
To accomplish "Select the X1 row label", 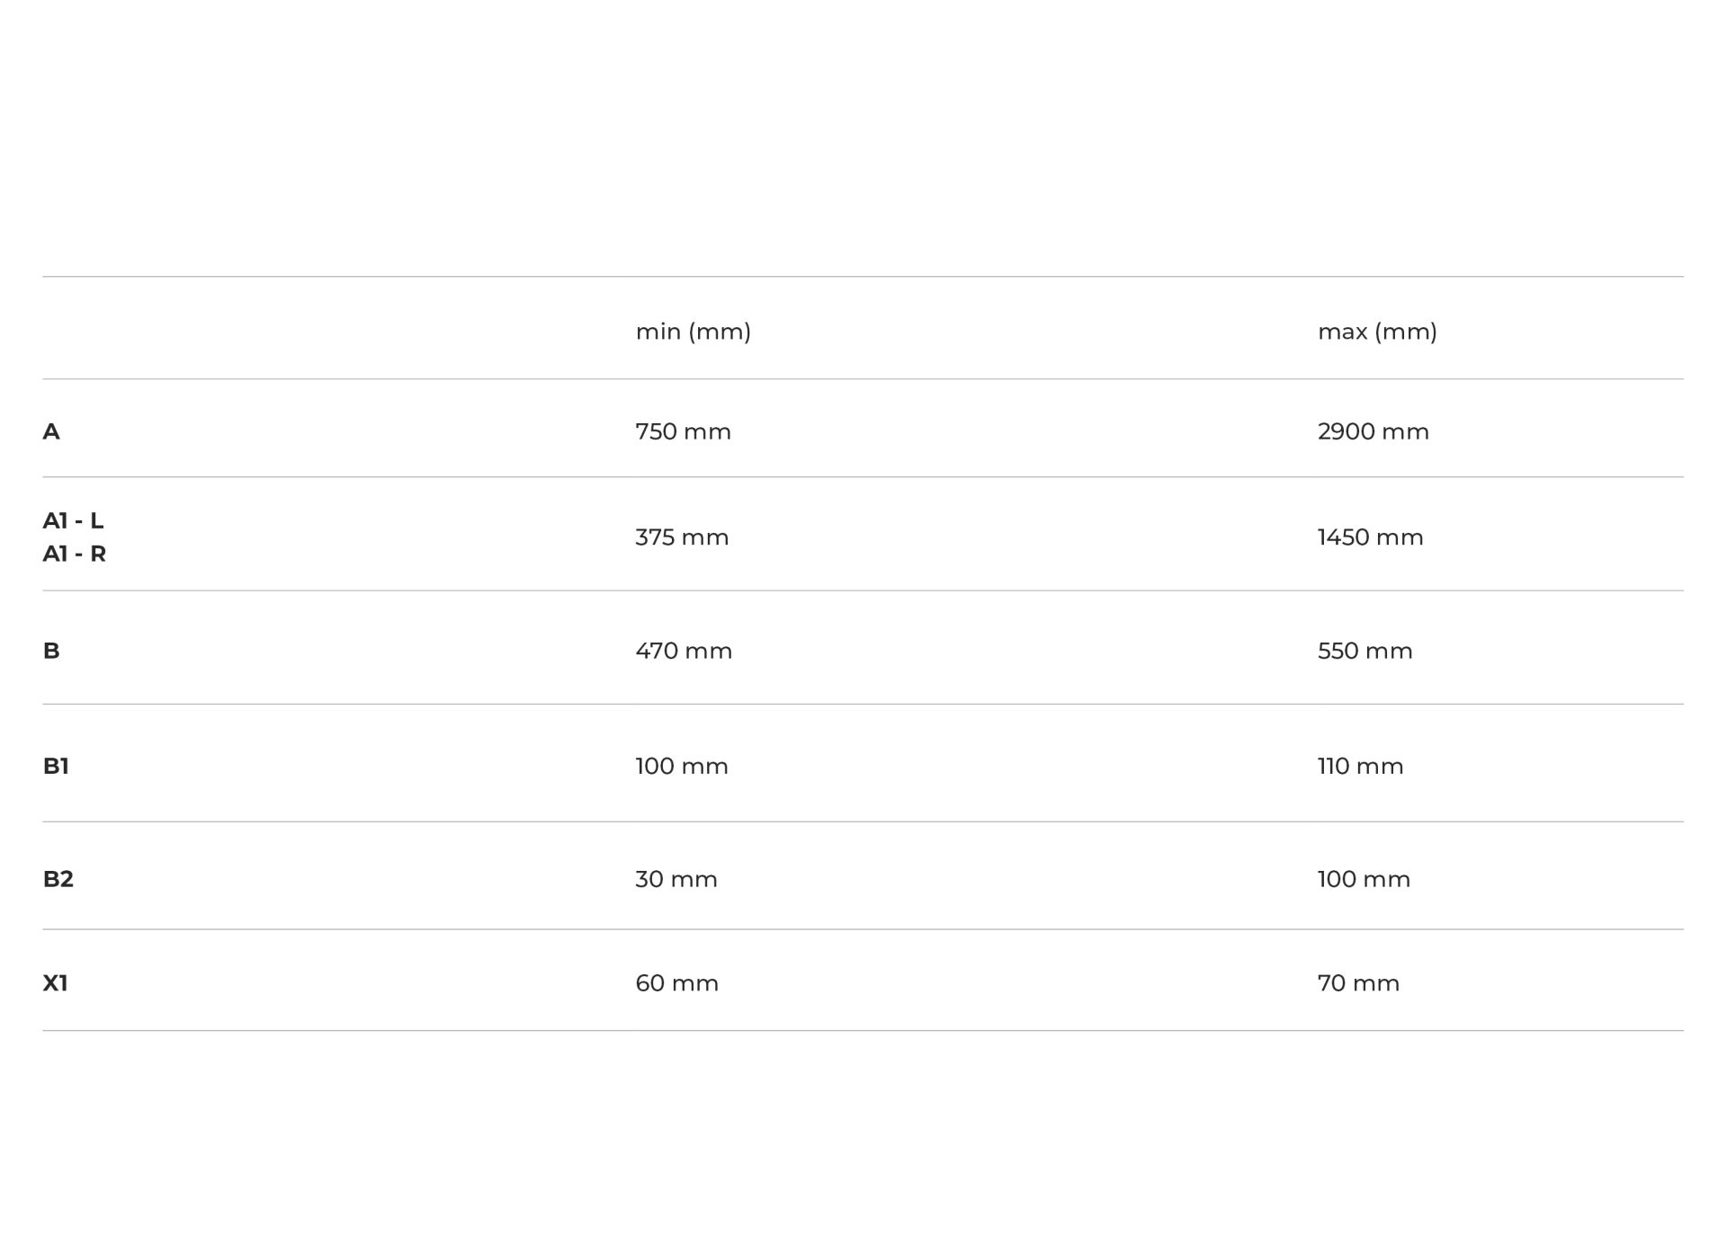I will [55, 983].
